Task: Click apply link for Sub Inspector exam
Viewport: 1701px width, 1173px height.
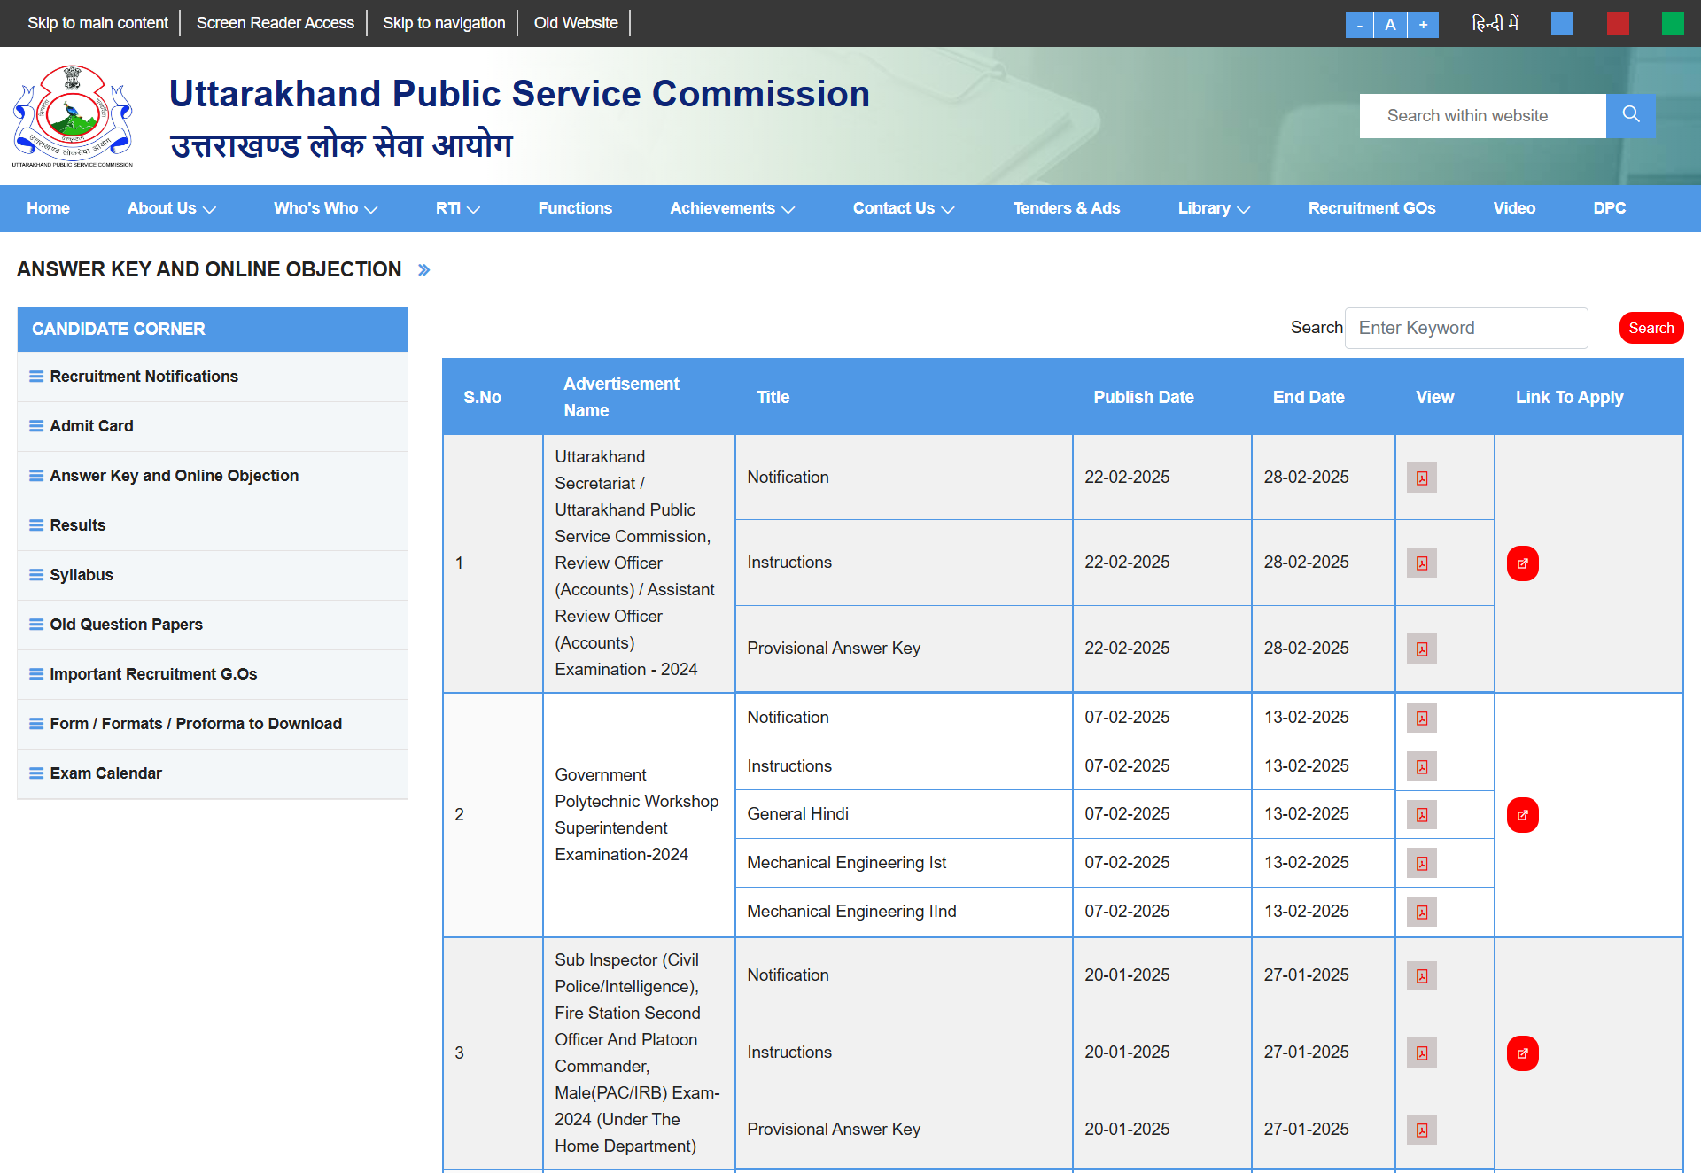Action: click(1522, 1053)
